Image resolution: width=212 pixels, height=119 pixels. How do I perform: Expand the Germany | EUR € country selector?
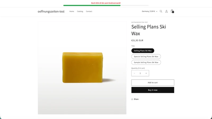coord(149,11)
